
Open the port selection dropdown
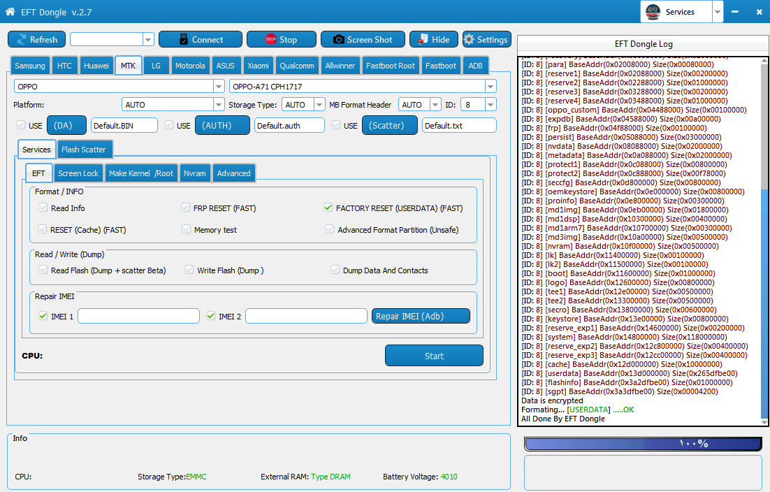click(148, 39)
